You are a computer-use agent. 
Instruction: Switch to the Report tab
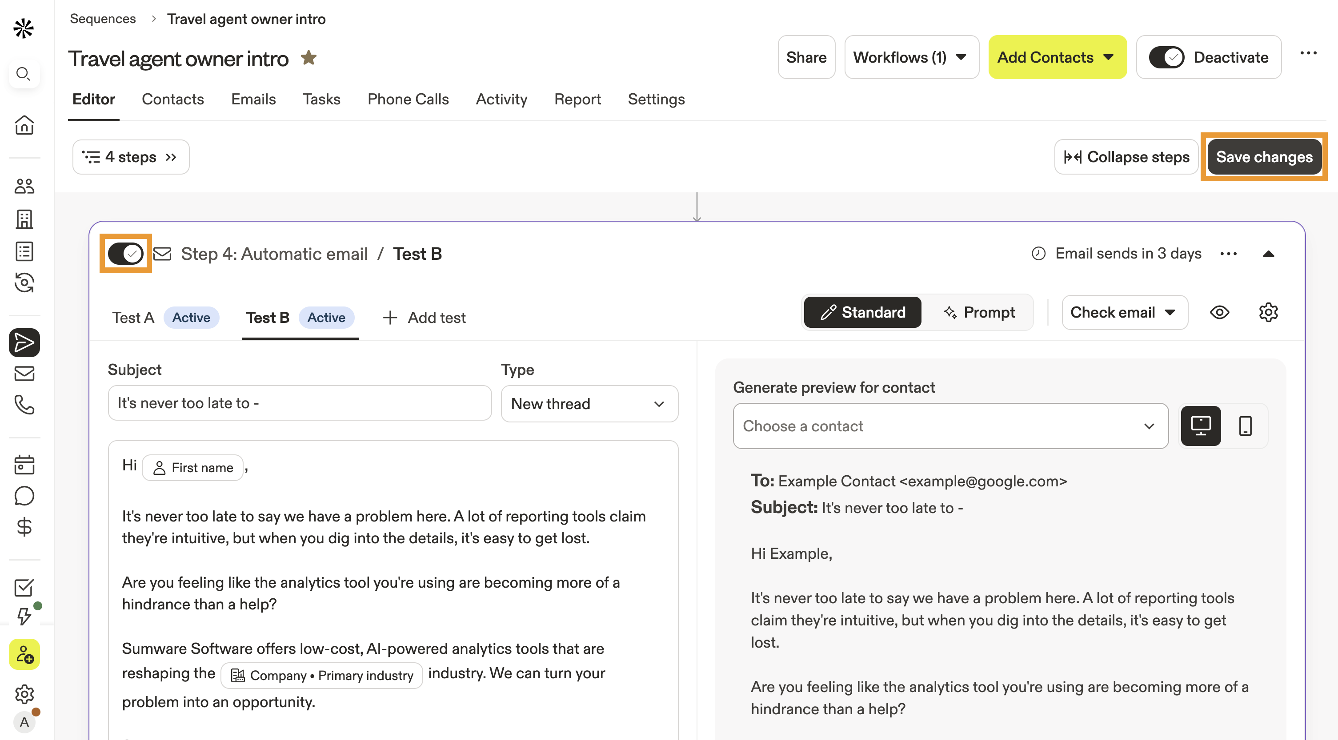(x=577, y=99)
